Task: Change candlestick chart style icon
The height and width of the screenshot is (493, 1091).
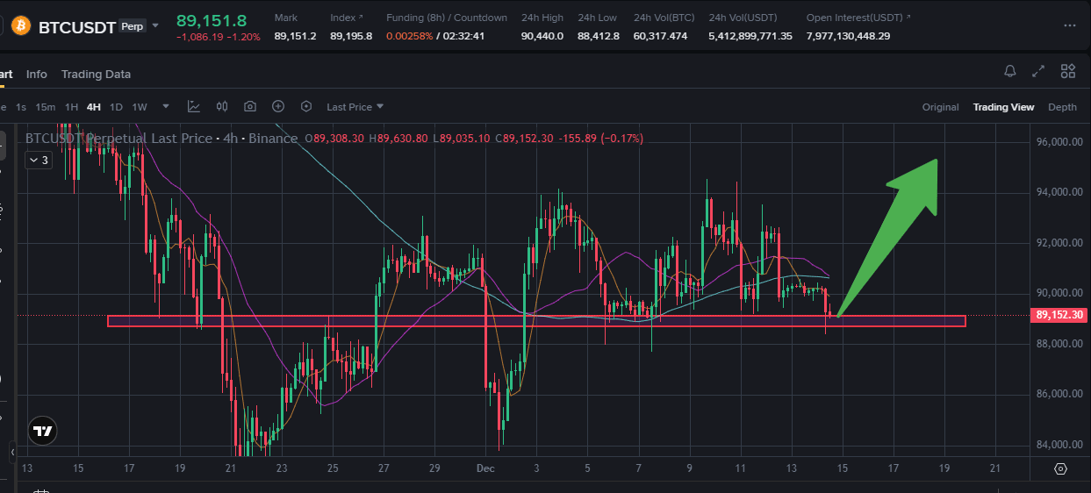Action: [222, 106]
